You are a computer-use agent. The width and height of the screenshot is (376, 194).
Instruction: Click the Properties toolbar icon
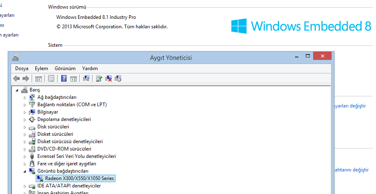pos(51,79)
